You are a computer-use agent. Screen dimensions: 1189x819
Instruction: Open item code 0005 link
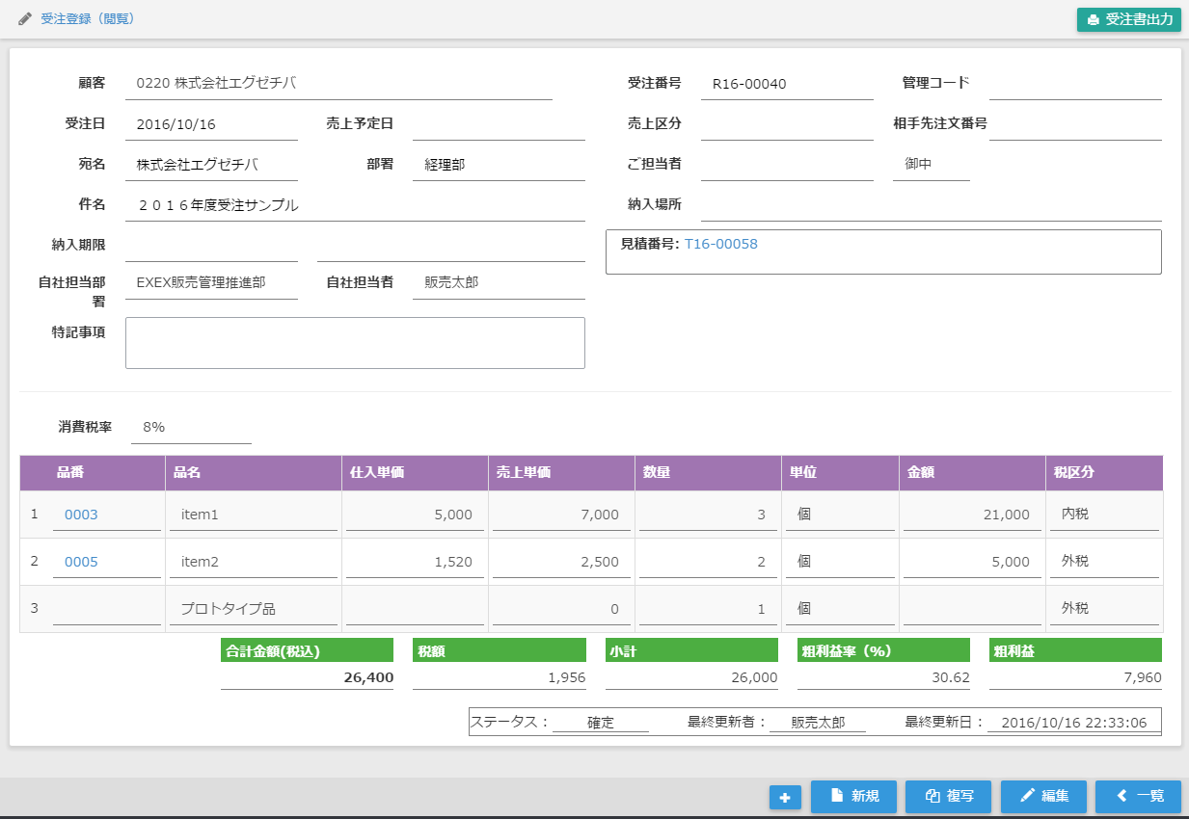point(81,562)
